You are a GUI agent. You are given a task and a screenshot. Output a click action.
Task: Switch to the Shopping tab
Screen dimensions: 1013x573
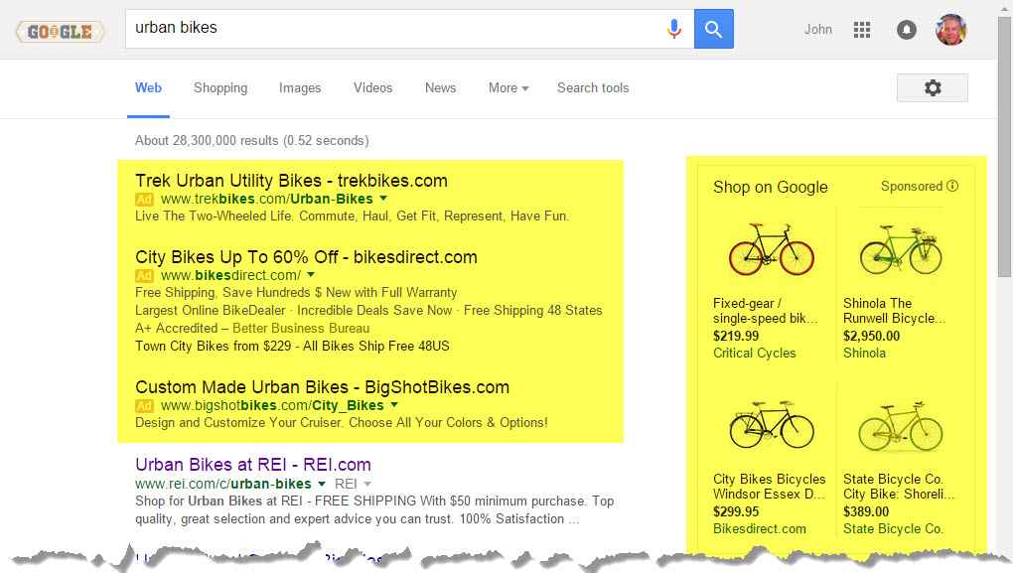coord(219,87)
